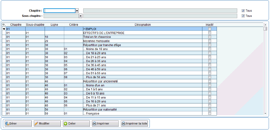The height and width of the screenshot is (130, 270).
Task: Sort by the Critère column header
Action: (73, 25)
